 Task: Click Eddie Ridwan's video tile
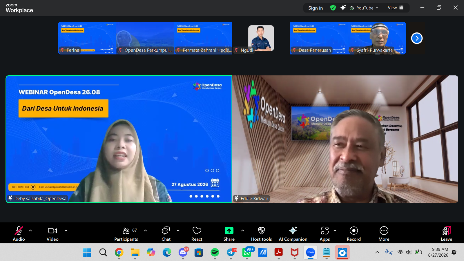coord(345,139)
